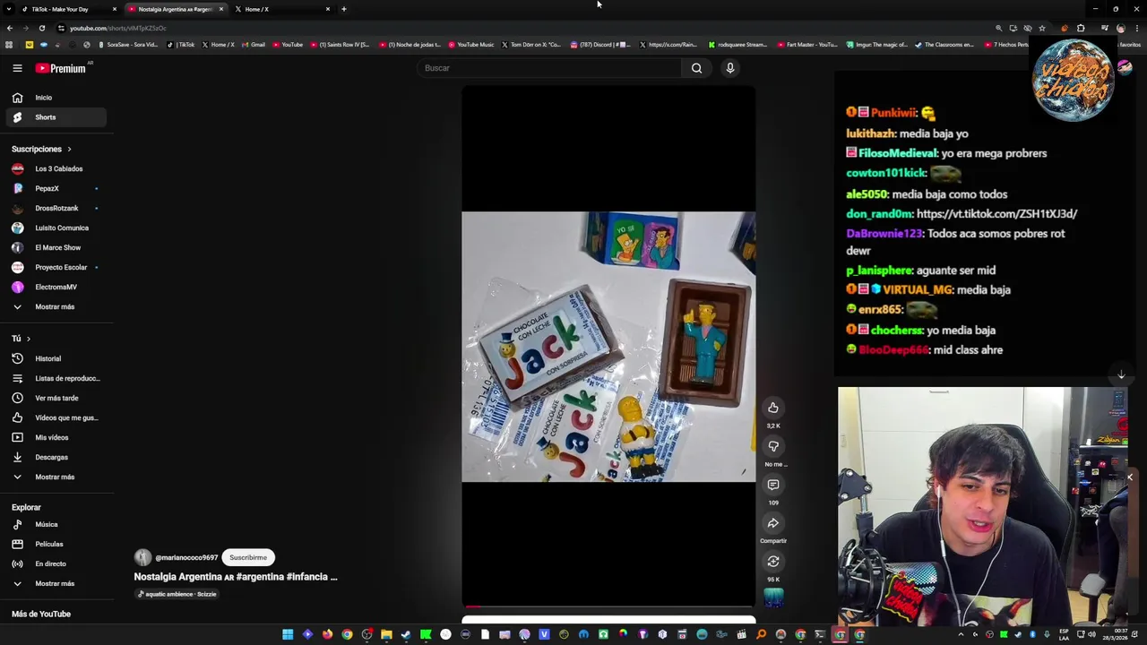Image resolution: width=1147 pixels, height=645 pixels.
Task: Expand the Tú section
Action: [22, 339]
